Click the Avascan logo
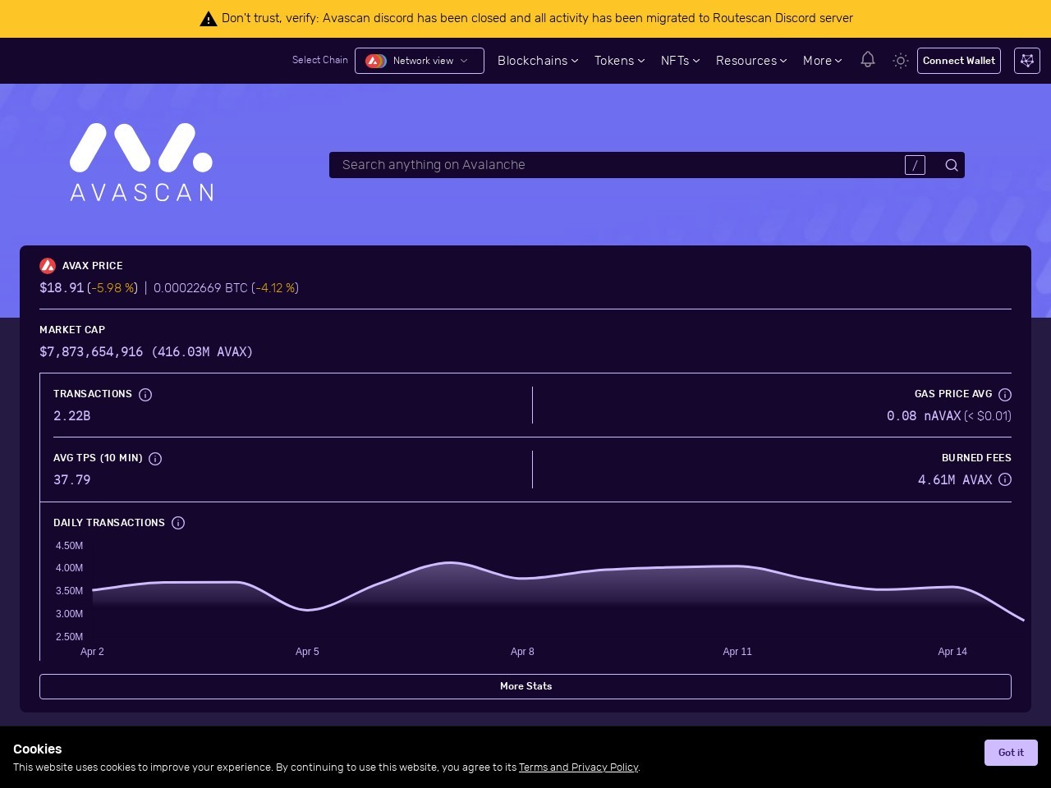Screen dimensions: 1051x788 pyautogui.click(x=141, y=163)
